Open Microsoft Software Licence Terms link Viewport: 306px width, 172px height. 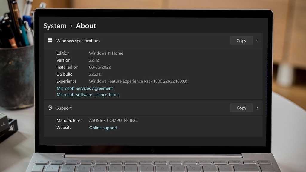click(x=88, y=95)
